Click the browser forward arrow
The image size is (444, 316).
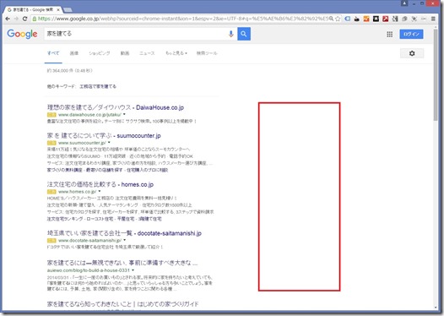click(16, 19)
